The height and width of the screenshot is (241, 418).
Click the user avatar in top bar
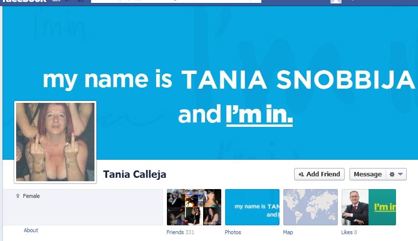tap(336, 1)
